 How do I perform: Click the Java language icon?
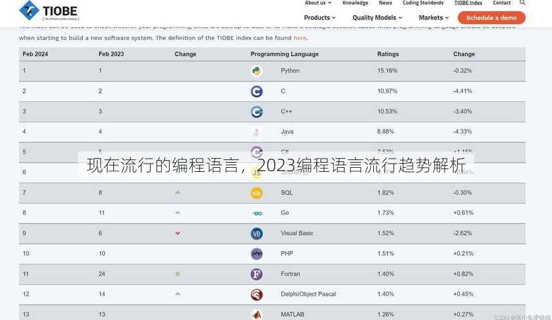pyautogui.click(x=256, y=132)
